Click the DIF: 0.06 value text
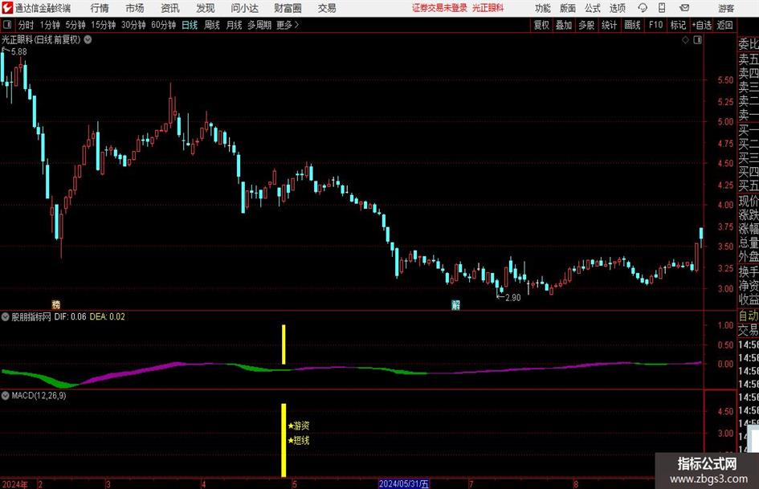 [x=70, y=316]
